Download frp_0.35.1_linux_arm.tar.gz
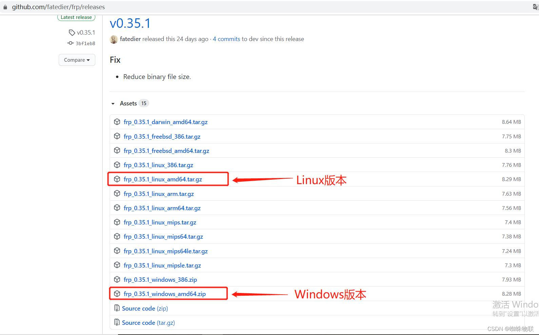The image size is (539, 335). pos(159,194)
